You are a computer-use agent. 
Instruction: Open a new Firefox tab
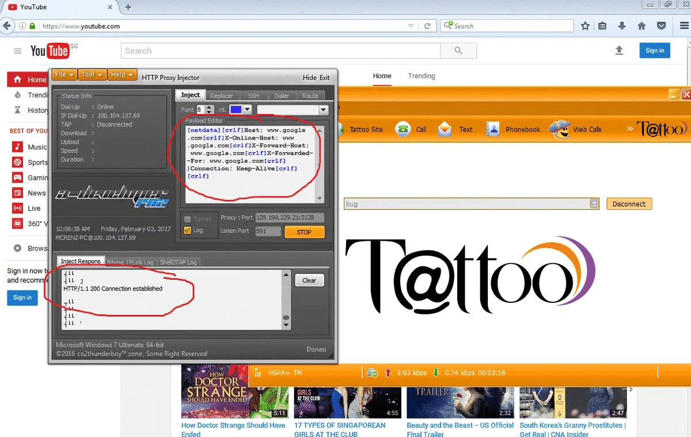[x=128, y=7]
